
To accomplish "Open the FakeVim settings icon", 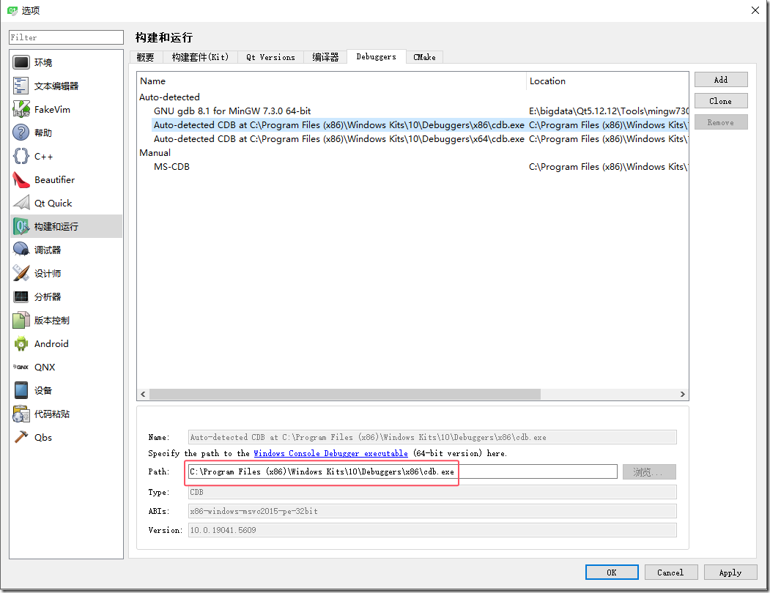I will click(21, 109).
